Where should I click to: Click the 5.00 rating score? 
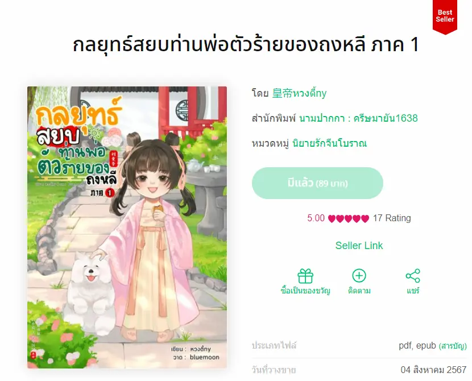pos(316,218)
